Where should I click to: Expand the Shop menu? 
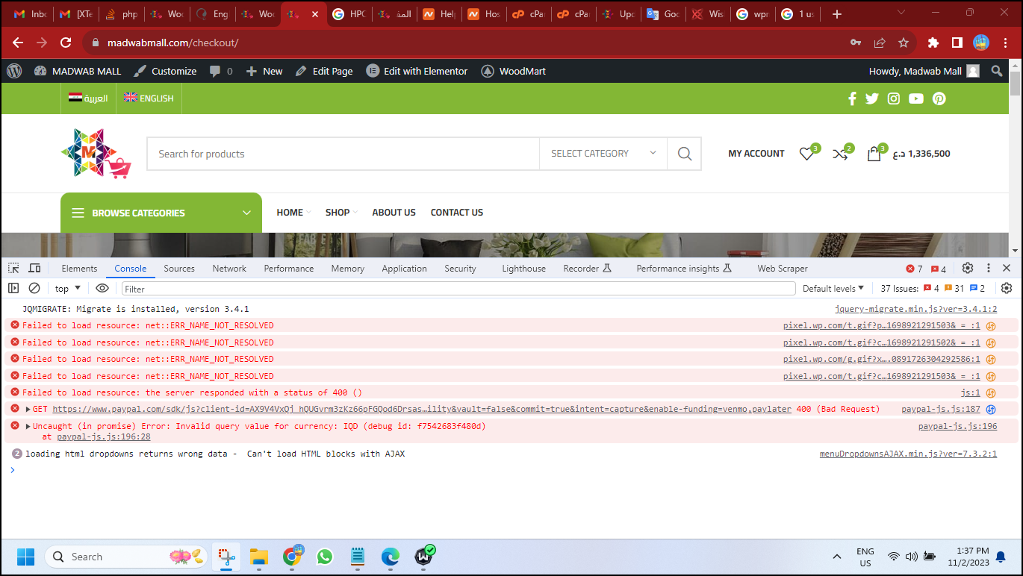click(x=341, y=213)
